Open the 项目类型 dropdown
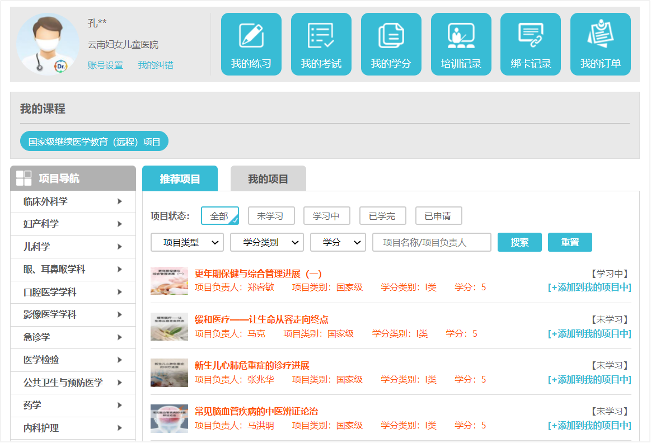The height and width of the screenshot is (443, 651). (x=187, y=243)
